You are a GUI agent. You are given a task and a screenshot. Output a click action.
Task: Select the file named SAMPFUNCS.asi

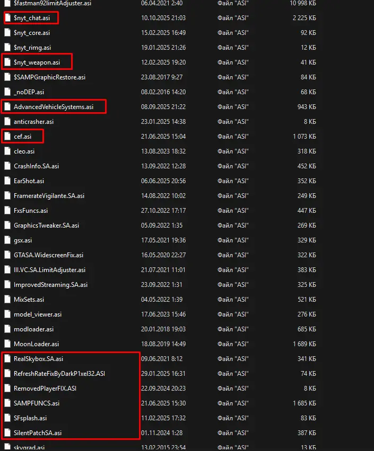pos(37,403)
